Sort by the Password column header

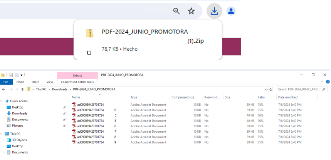click(212, 97)
